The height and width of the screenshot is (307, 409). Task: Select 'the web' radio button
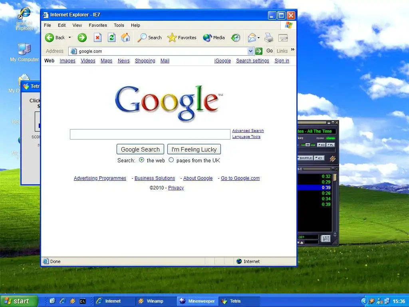click(x=142, y=160)
